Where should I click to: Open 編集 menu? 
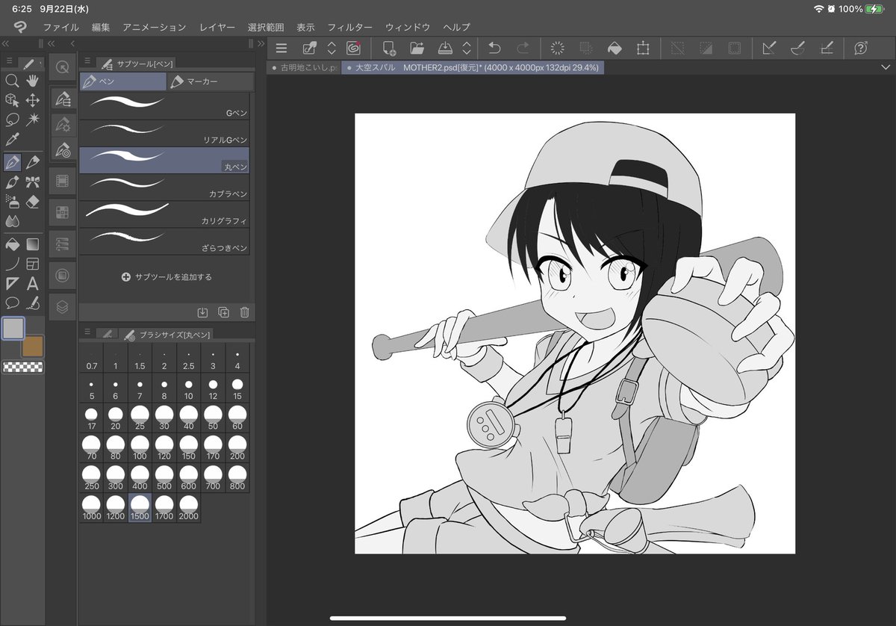tap(101, 27)
